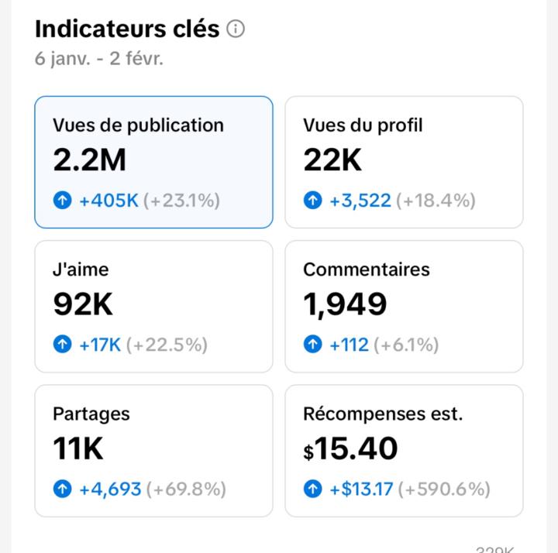The image size is (558, 553).
Task: Click the Indicateurs clés heading
Action: (127, 29)
